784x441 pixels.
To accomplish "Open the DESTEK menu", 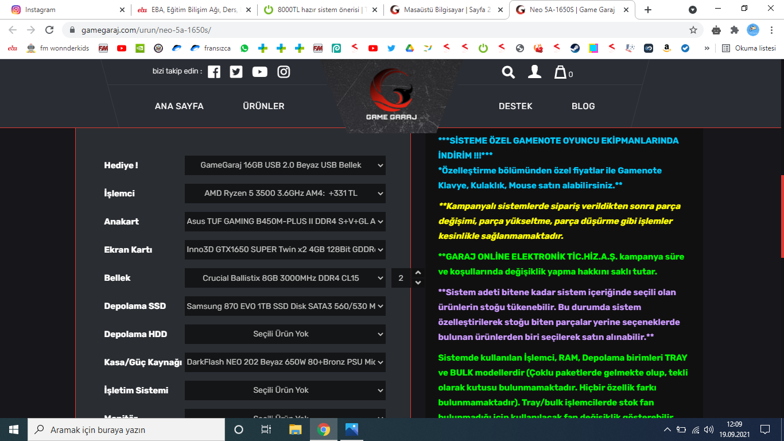I will point(515,106).
